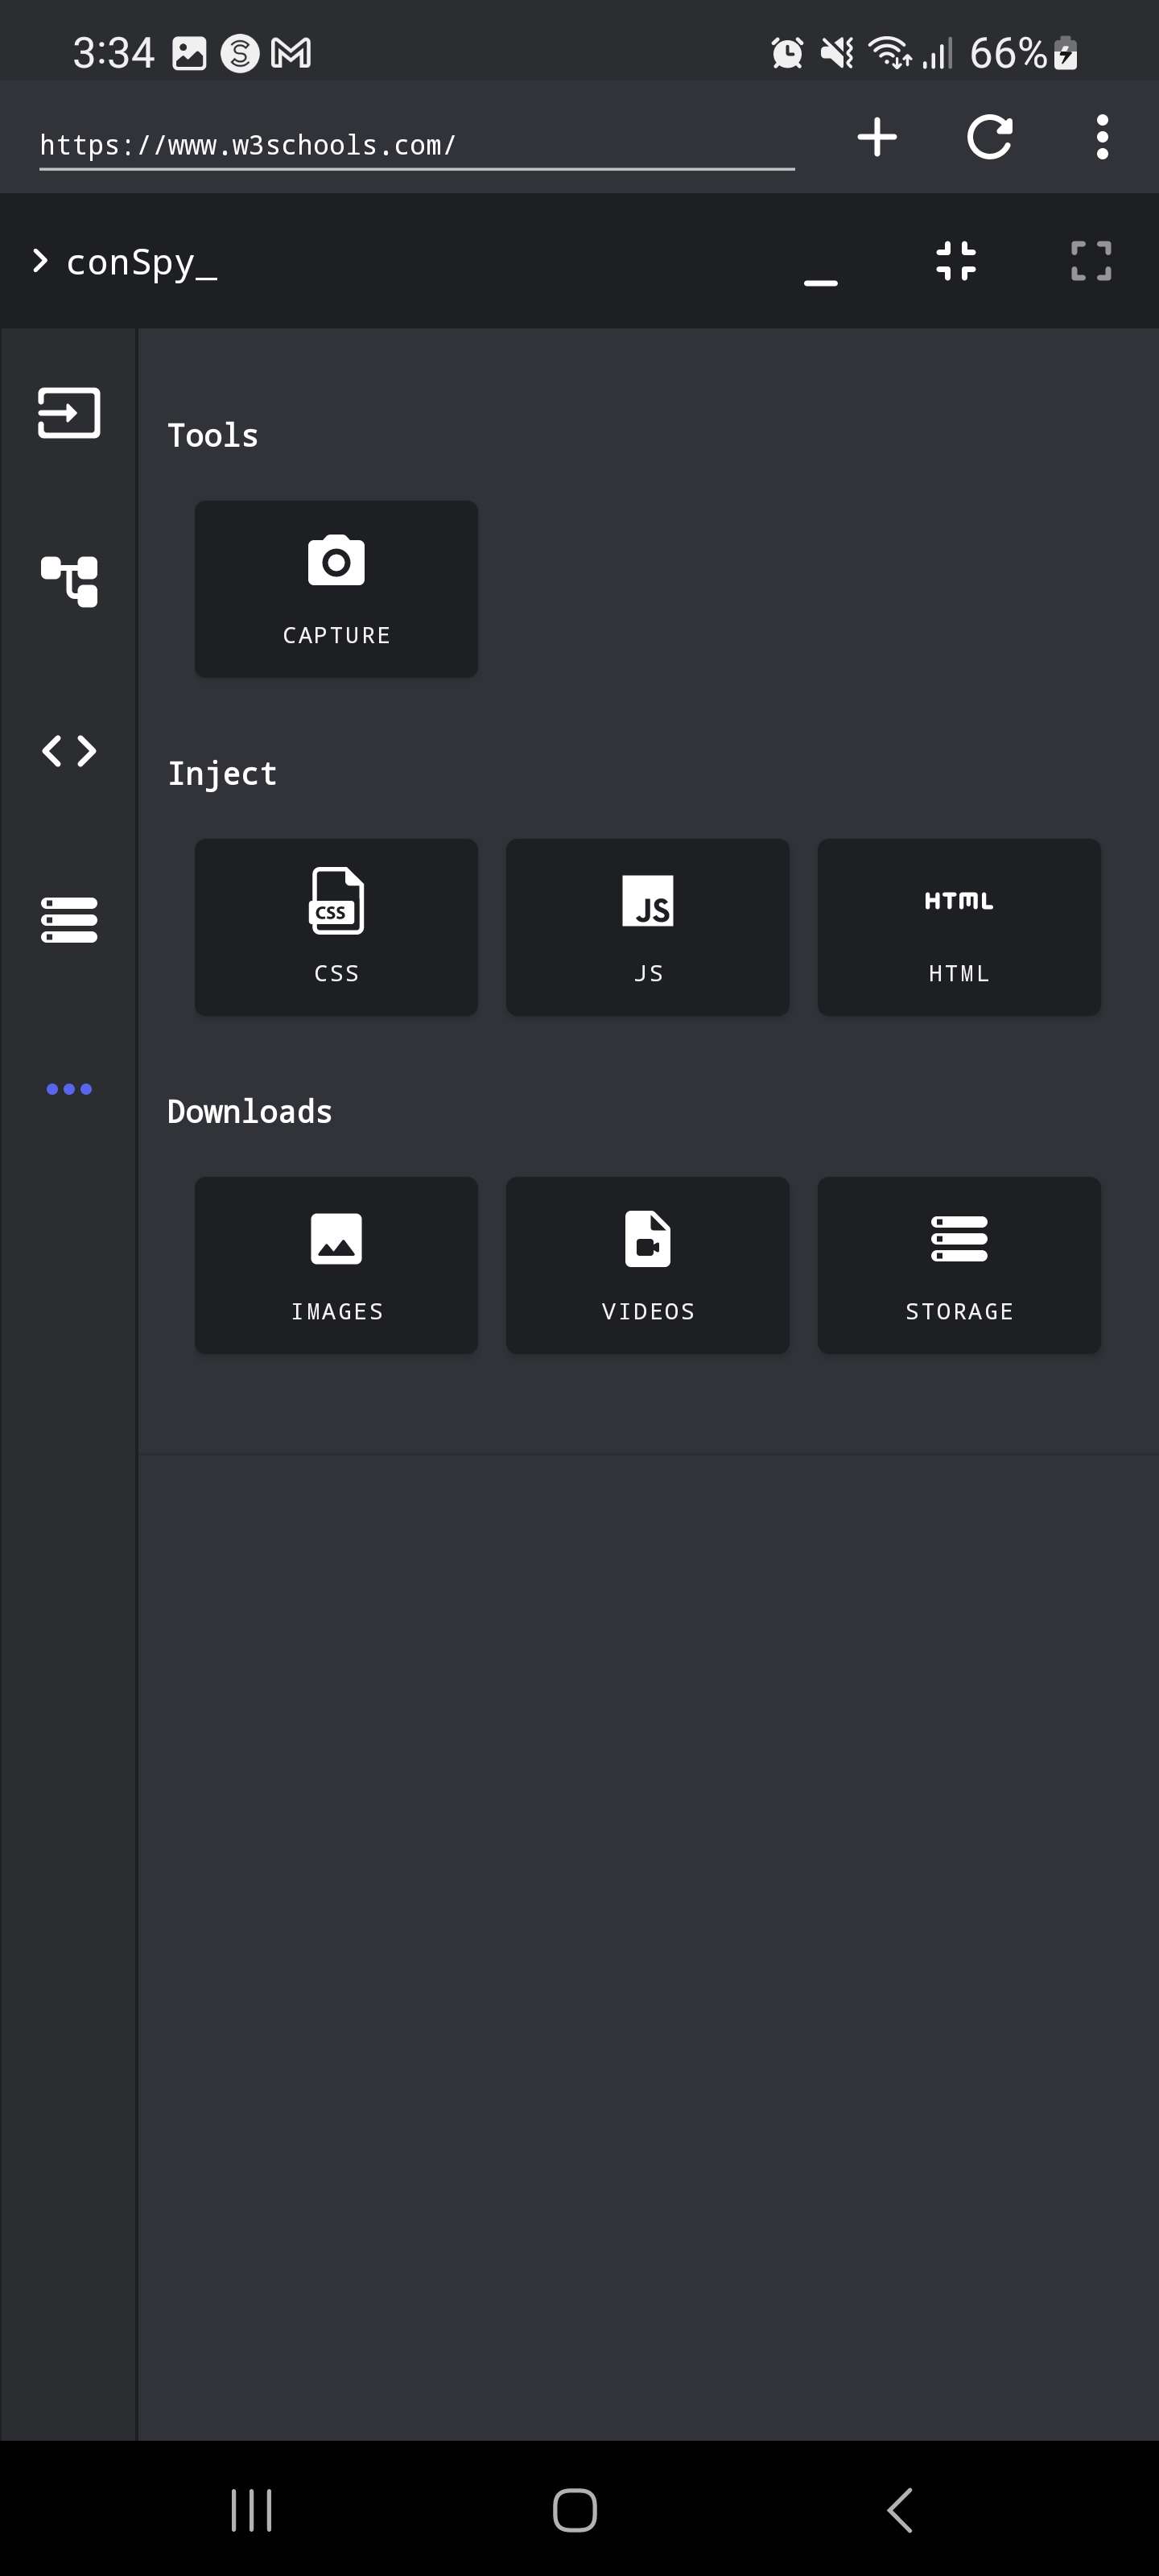This screenshot has width=1159, height=2576.
Task: Inject custom CSS
Action: point(336,927)
